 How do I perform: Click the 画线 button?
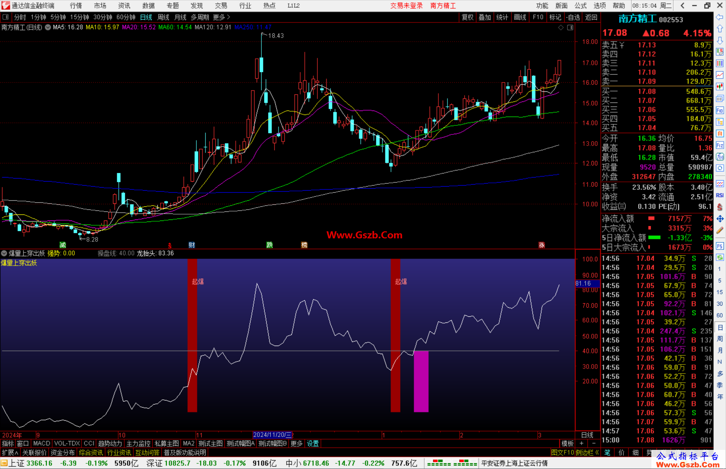(520, 17)
